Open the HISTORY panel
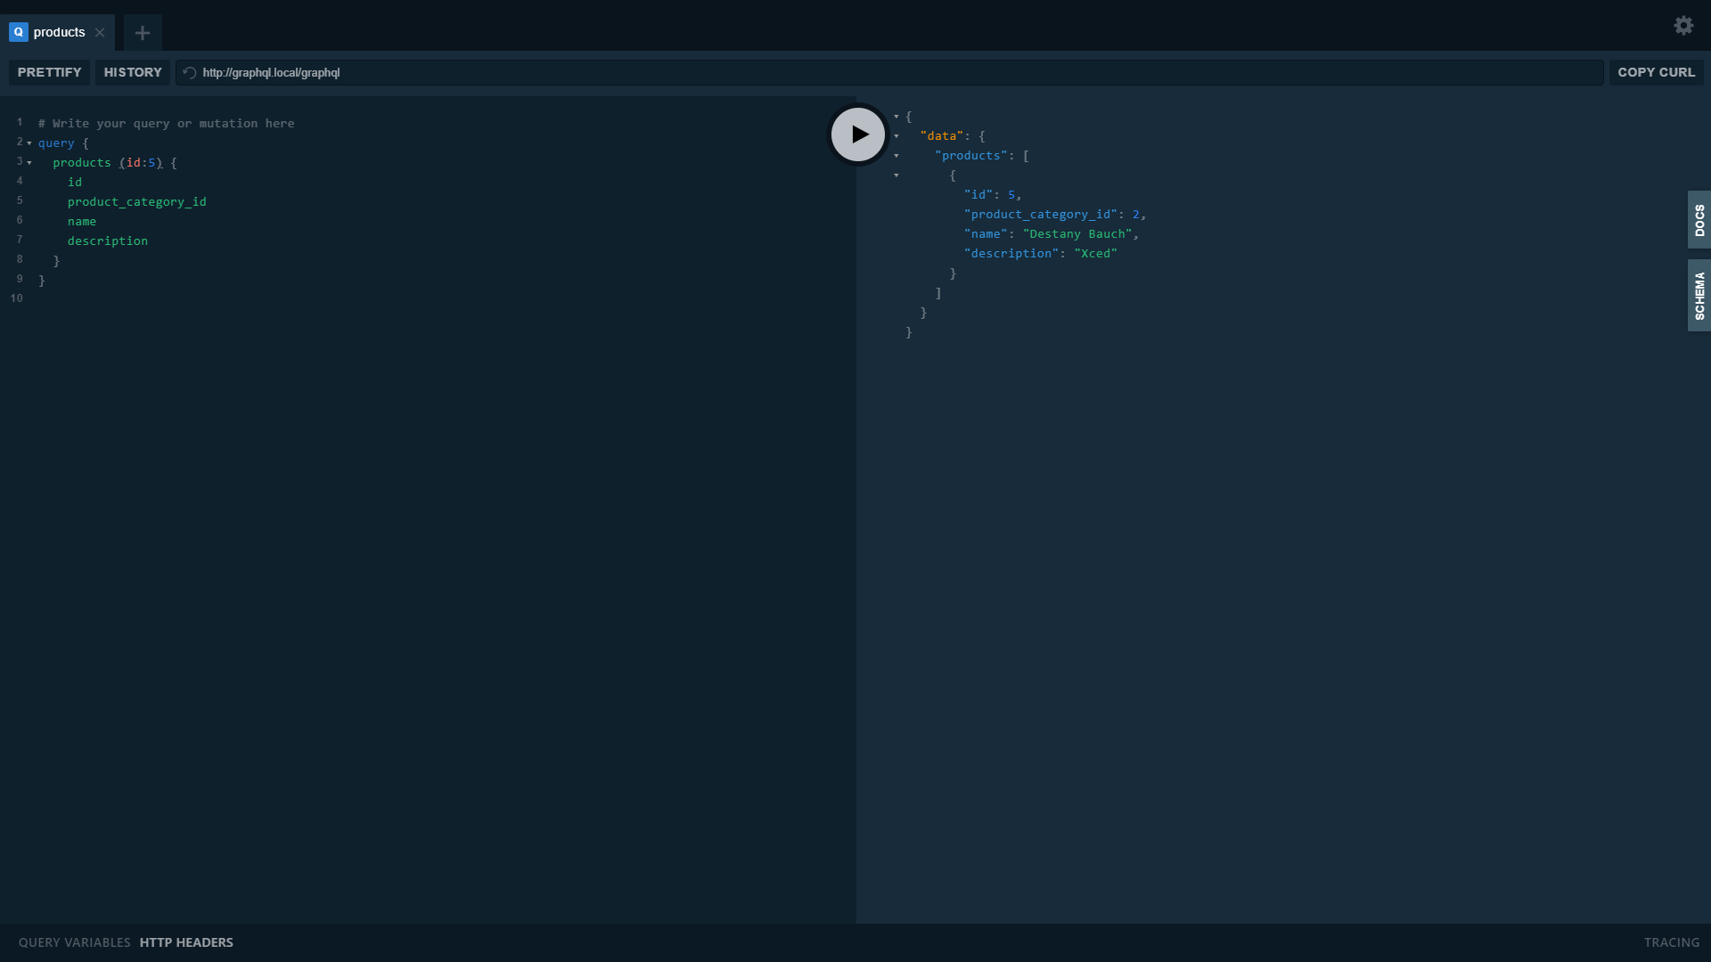Image resolution: width=1711 pixels, height=962 pixels. 132,72
